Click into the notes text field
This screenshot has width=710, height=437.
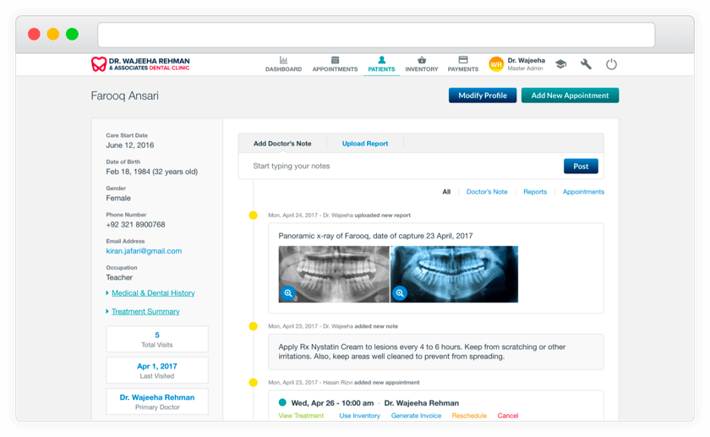(401, 166)
